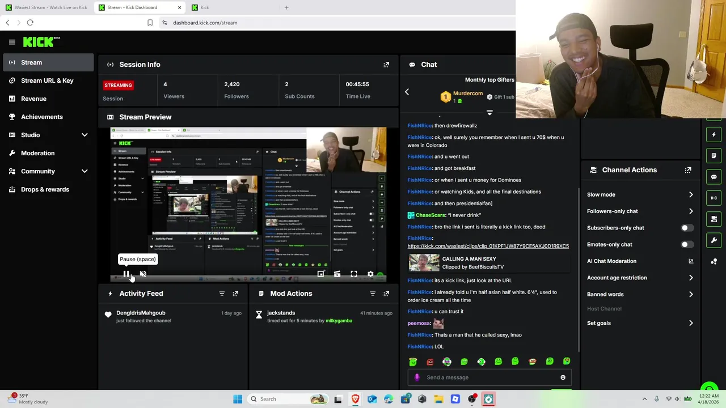Open the emoji picker in chat input

[563, 377]
